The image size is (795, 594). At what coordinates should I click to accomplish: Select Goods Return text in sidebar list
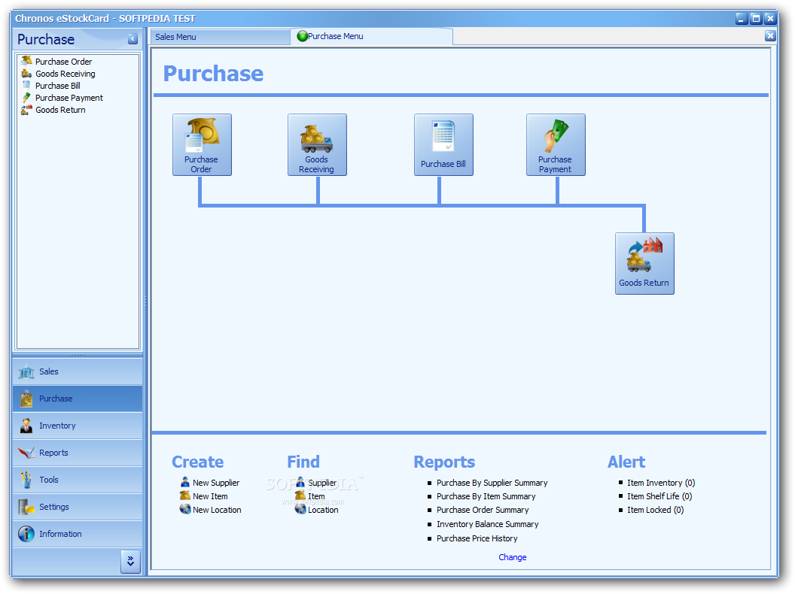[60, 110]
